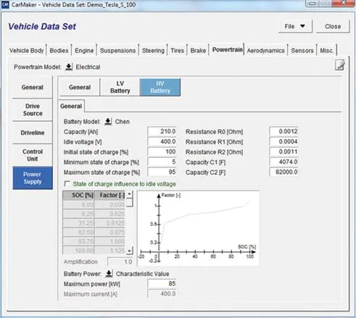Viewport: 356px width, 318px height.
Task: Switch to the Misc. tab
Action: tap(326, 51)
